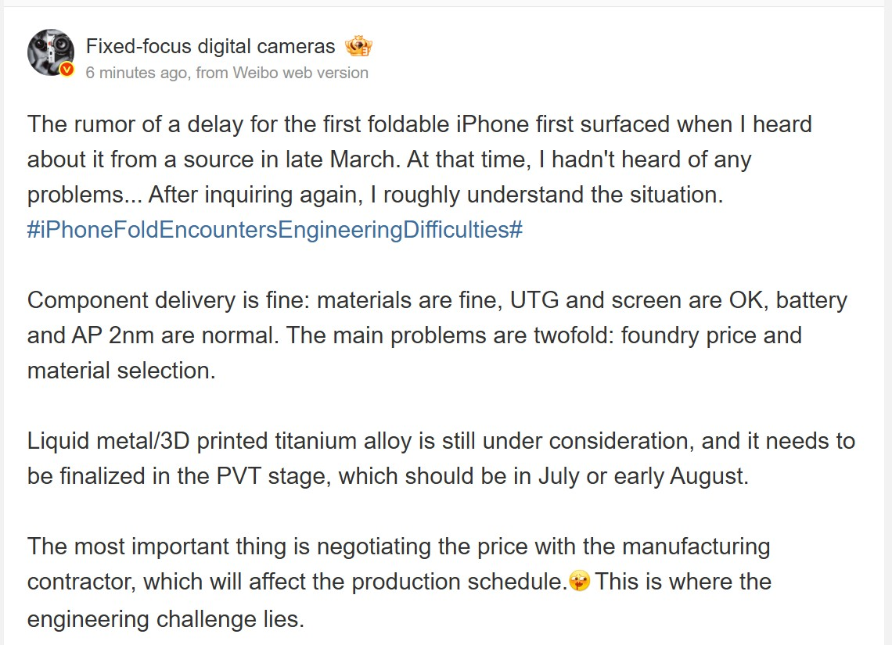The width and height of the screenshot is (892, 645).
Task: Click the poster's profile avatar
Action: 50,52
